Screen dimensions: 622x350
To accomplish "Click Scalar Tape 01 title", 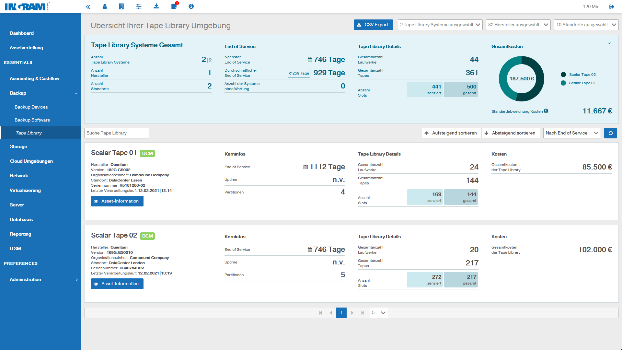I will tap(114, 153).
